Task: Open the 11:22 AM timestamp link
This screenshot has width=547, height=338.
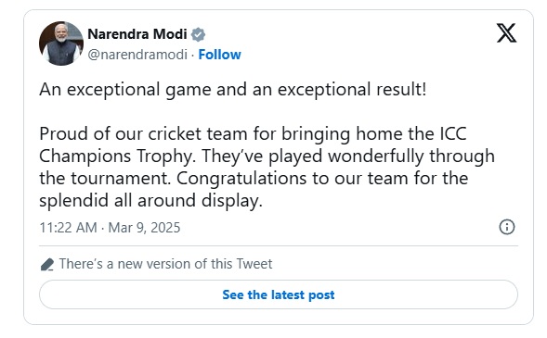Action: [x=68, y=228]
